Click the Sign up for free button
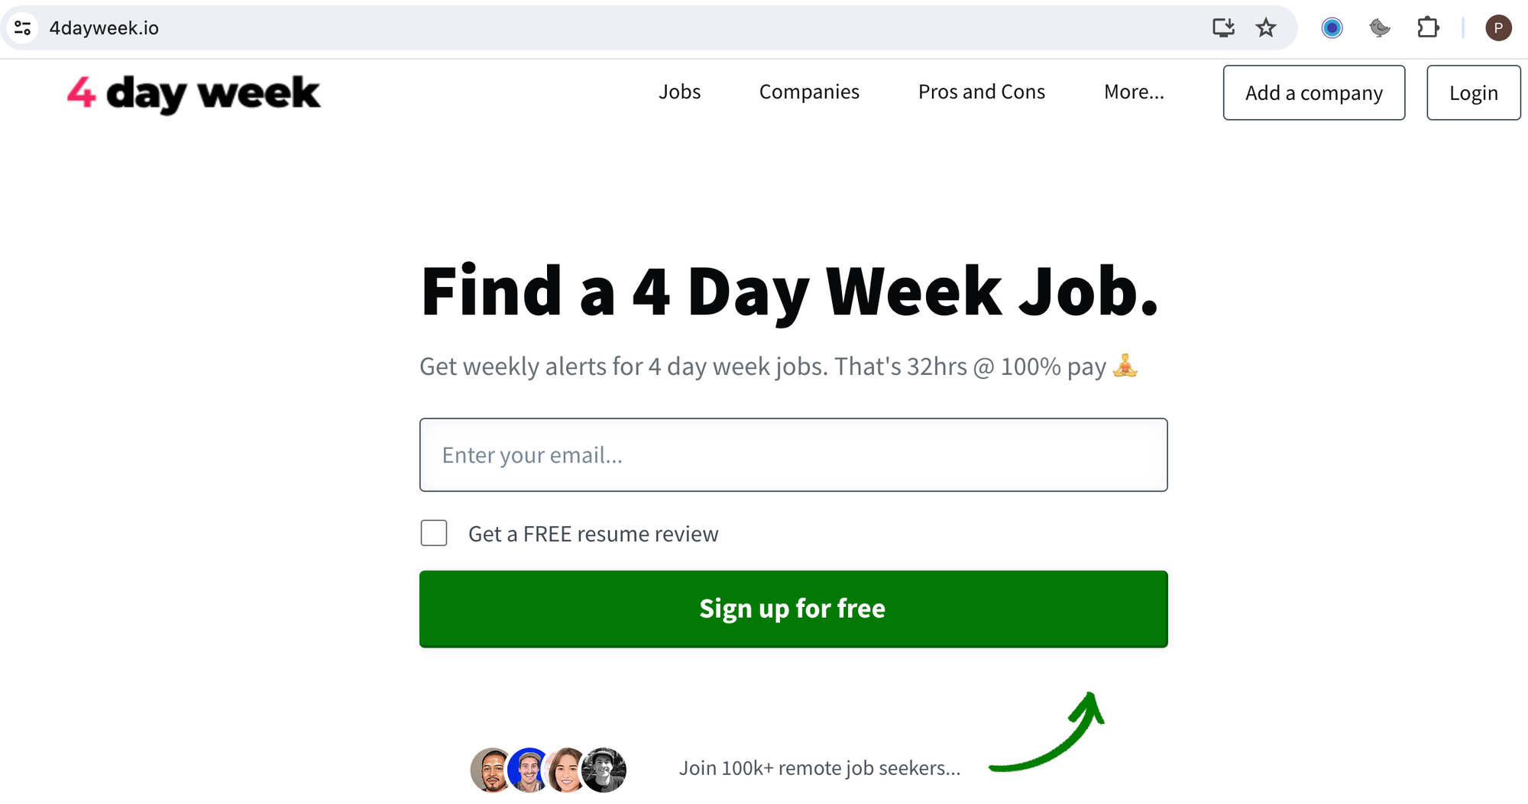Image resolution: width=1528 pixels, height=804 pixels. 792,609
